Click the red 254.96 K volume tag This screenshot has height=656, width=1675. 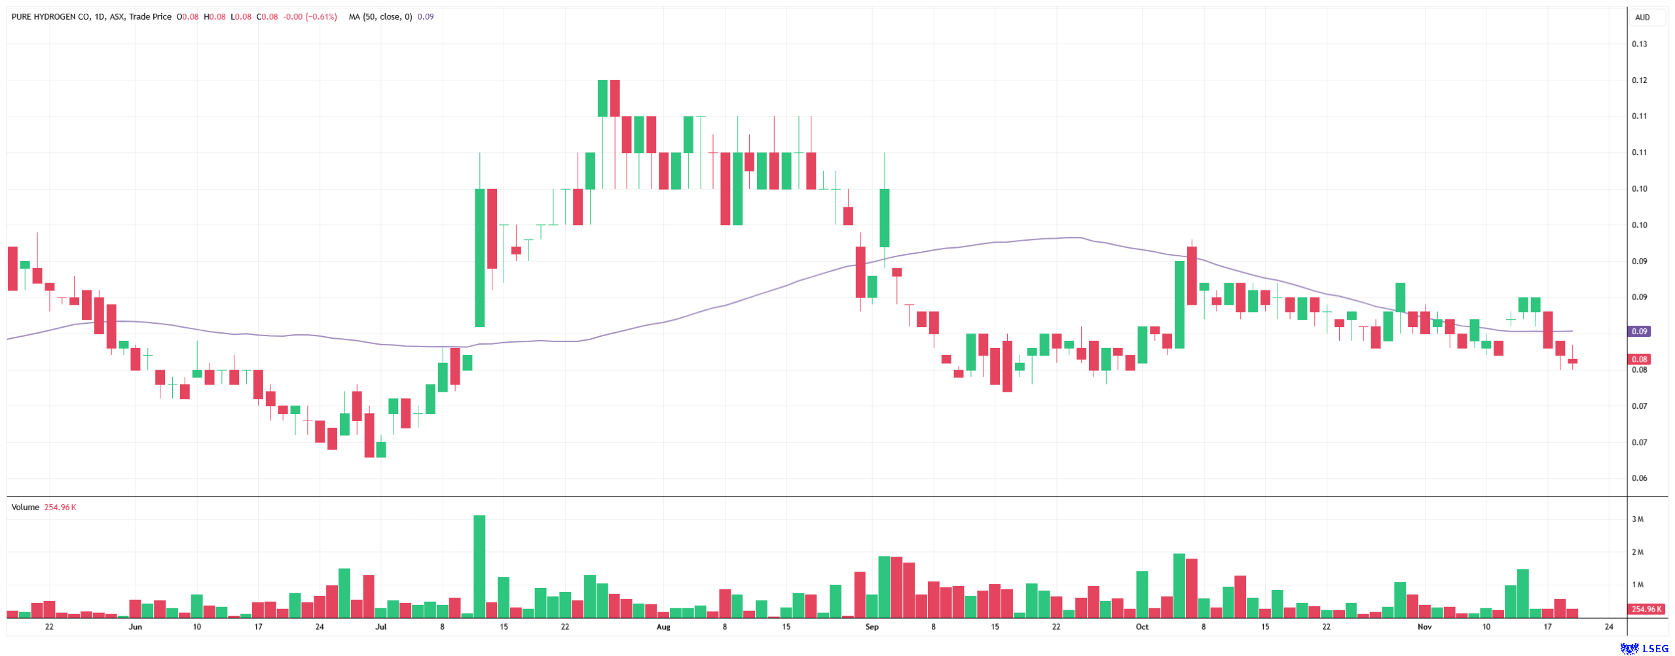1646,610
